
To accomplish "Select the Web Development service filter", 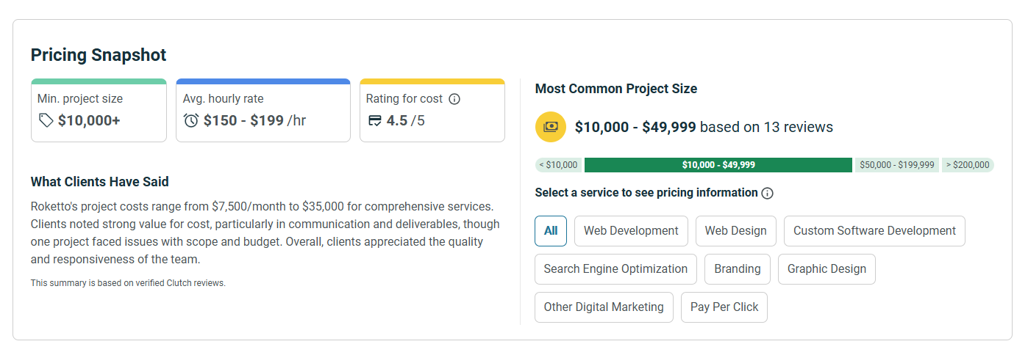I will pos(631,230).
